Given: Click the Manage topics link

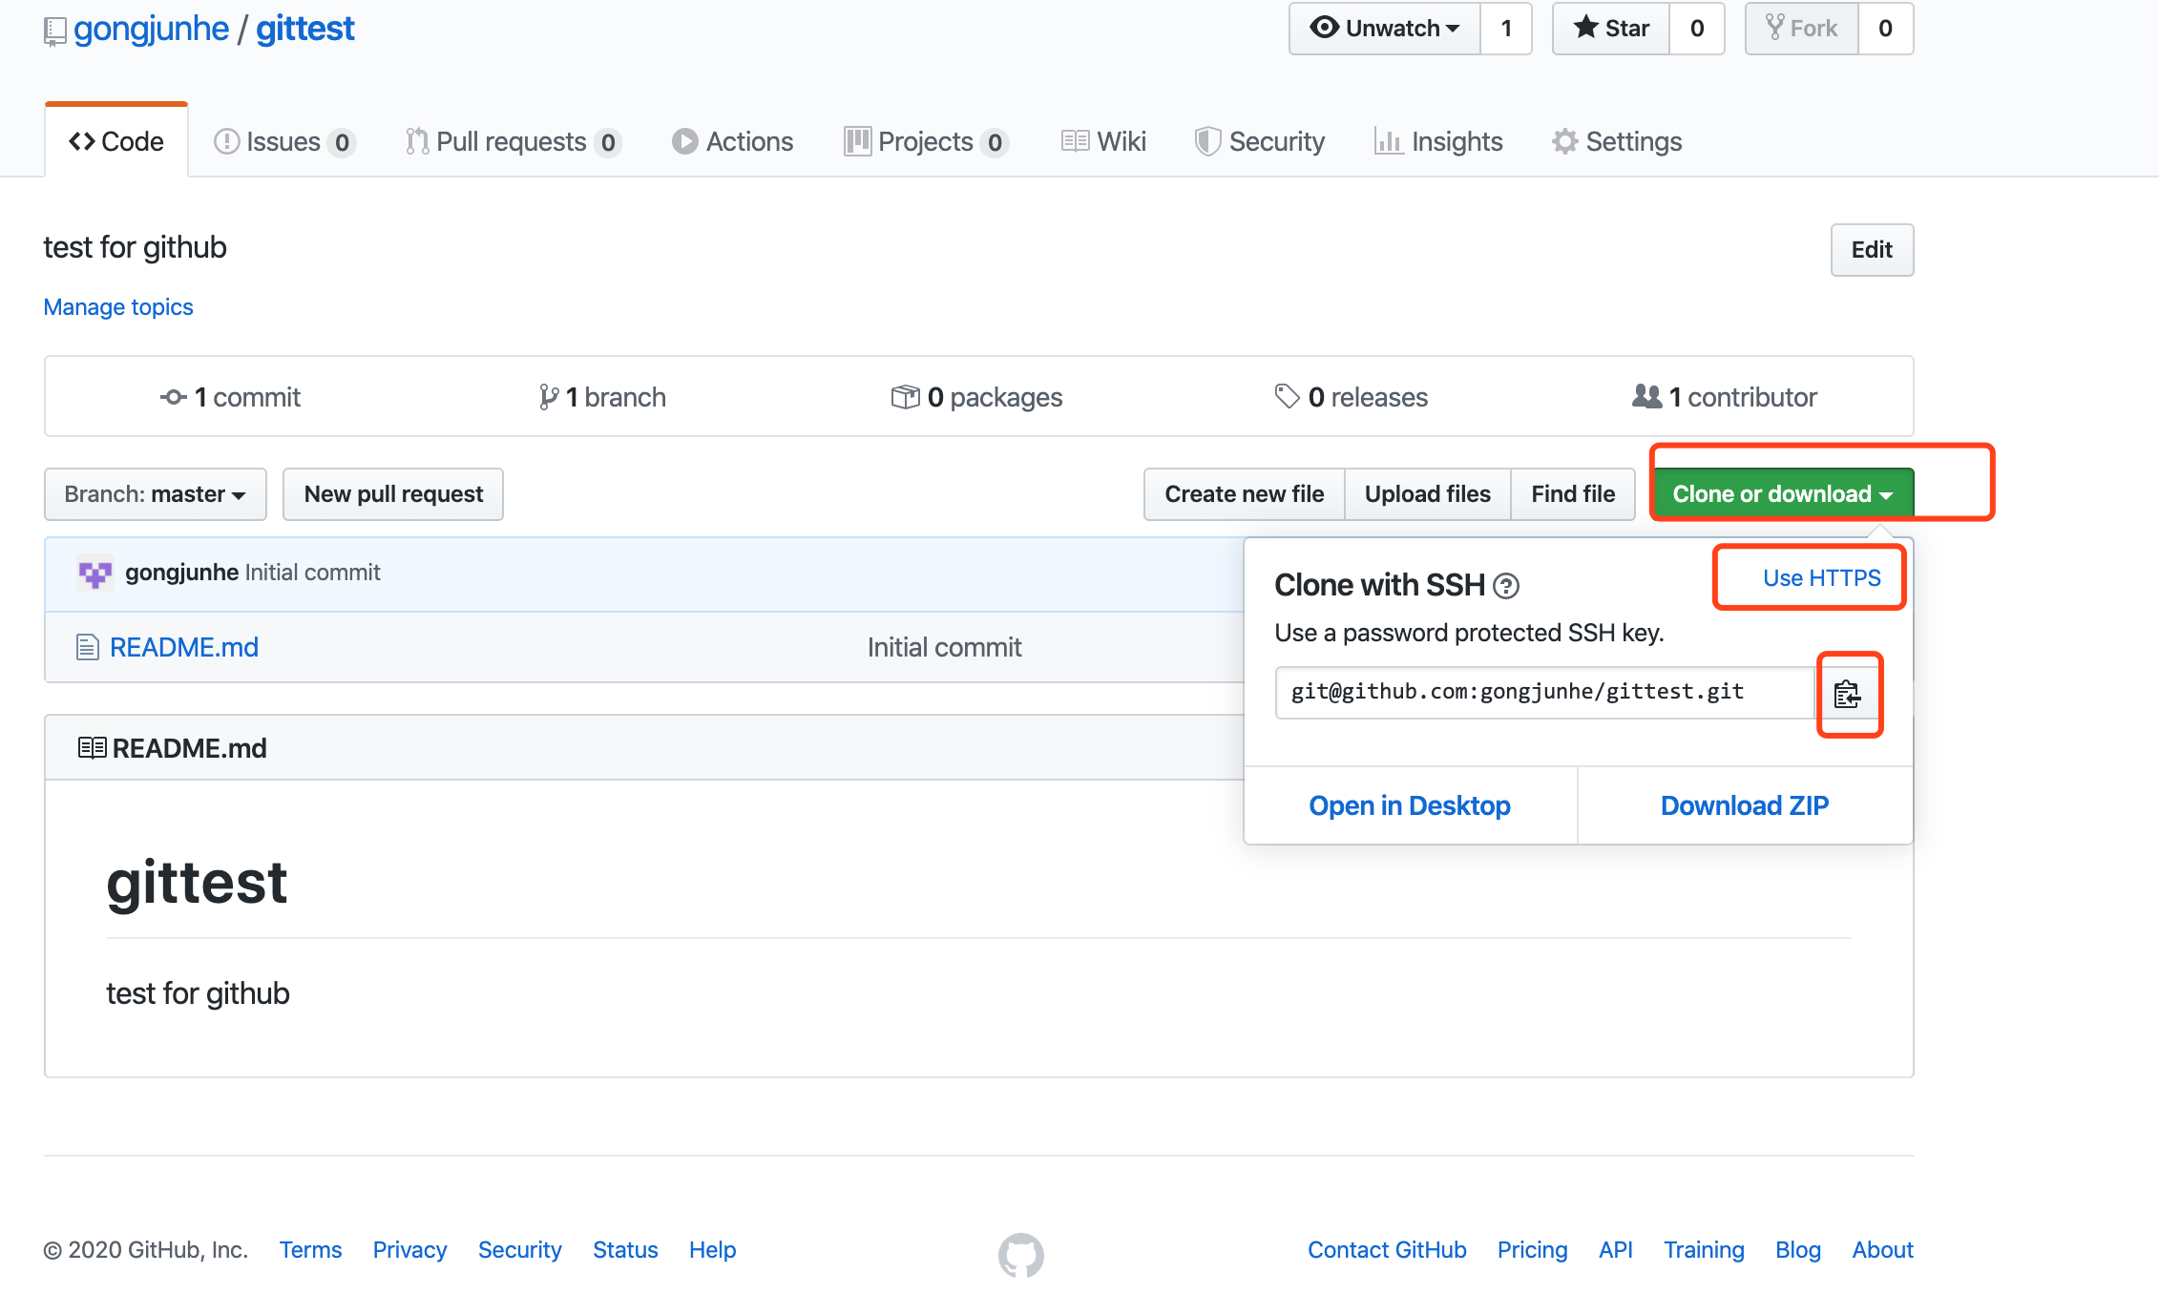Looking at the screenshot, I should (x=118, y=307).
